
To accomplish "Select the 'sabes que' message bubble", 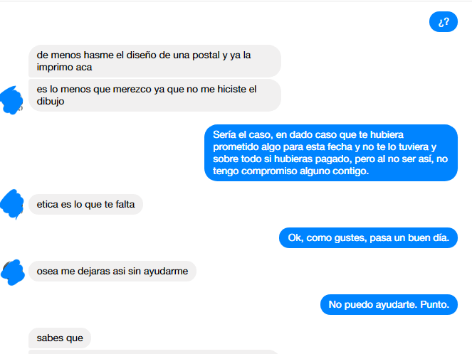I will (x=60, y=338).
